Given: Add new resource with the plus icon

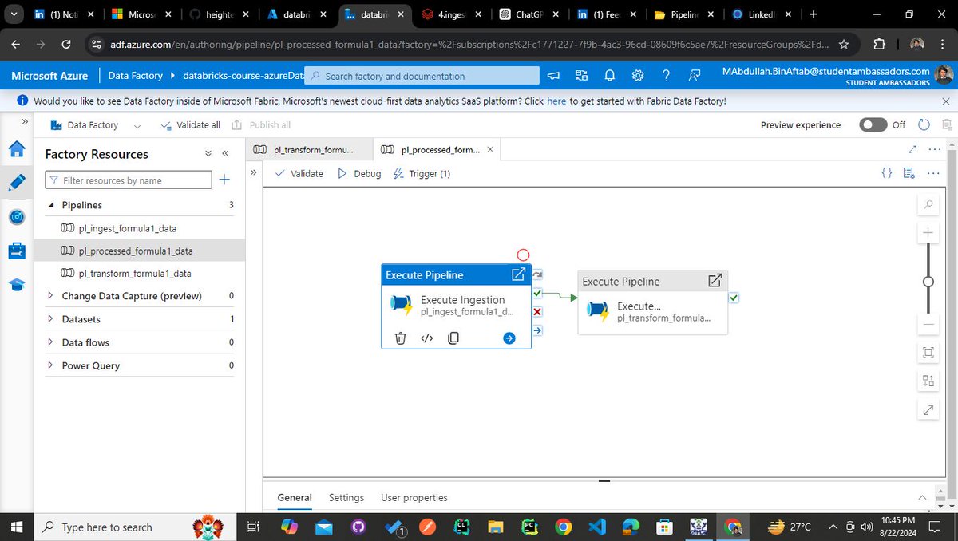Looking at the screenshot, I should point(225,180).
